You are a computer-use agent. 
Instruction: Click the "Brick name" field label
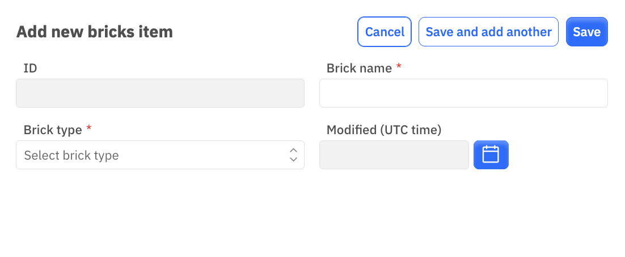pos(359,68)
